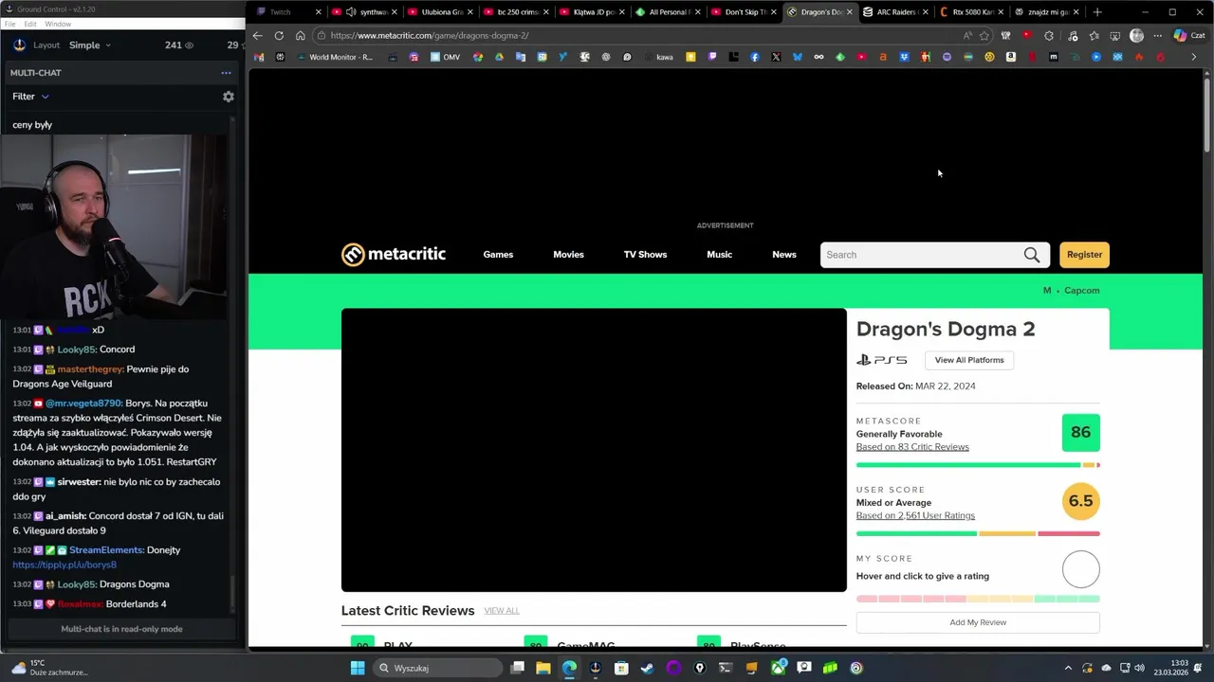Open browser profile avatar
The height and width of the screenshot is (682, 1214).
click(x=1136, y=36)
